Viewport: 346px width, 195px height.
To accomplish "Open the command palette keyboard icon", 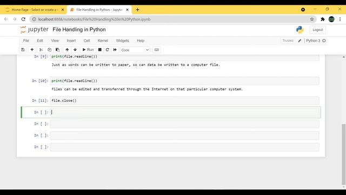I will [x=156, y=50].
